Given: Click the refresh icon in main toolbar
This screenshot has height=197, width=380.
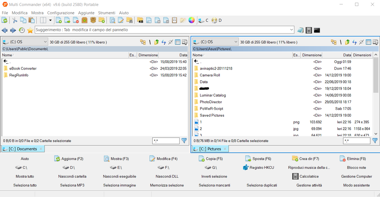Looking at the screenshot, I should coord(4,20).
